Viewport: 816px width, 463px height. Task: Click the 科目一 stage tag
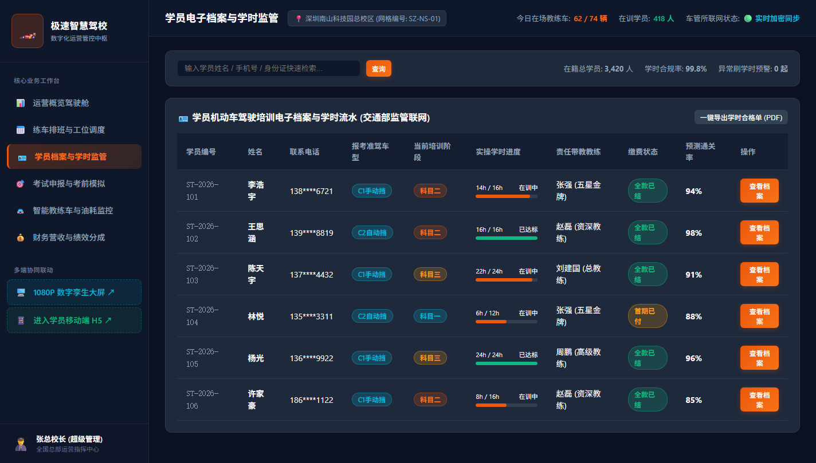pyautogui.click(x=430, y=316)
